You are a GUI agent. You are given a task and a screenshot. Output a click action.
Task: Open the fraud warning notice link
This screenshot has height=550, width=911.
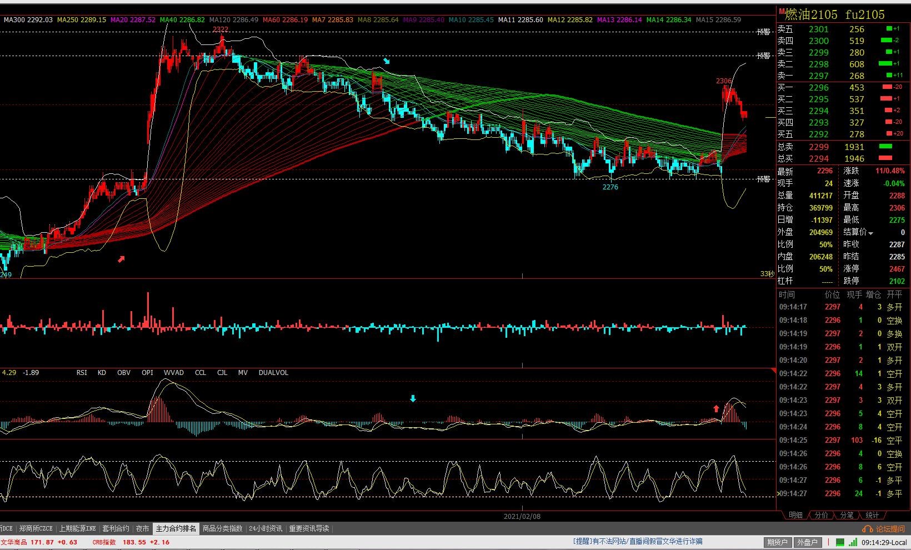[638, 541]
